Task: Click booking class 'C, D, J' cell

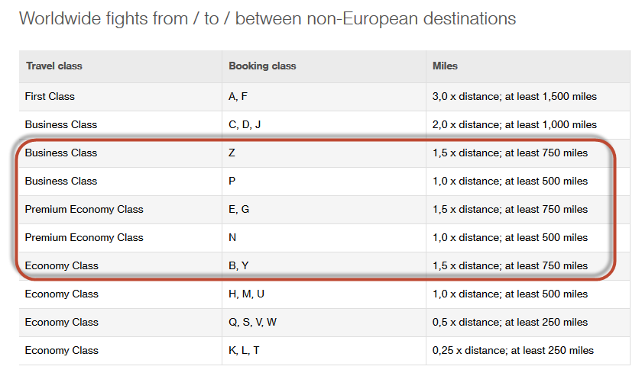Action: (x=245, y=124)
